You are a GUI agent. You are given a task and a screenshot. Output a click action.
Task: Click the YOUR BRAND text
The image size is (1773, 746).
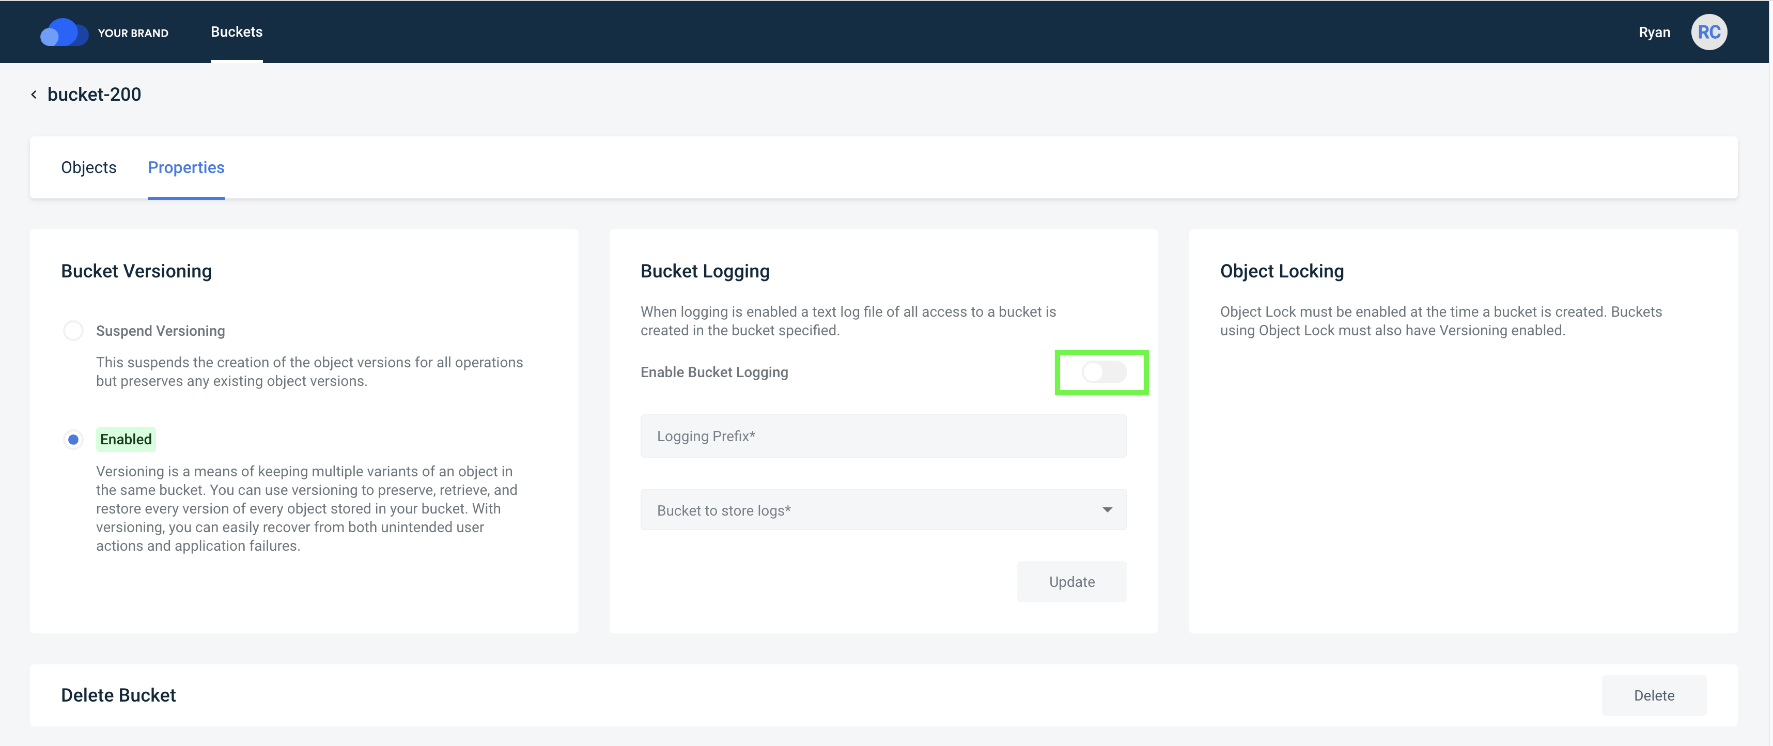pyautogui.click(x=133, y=33)
